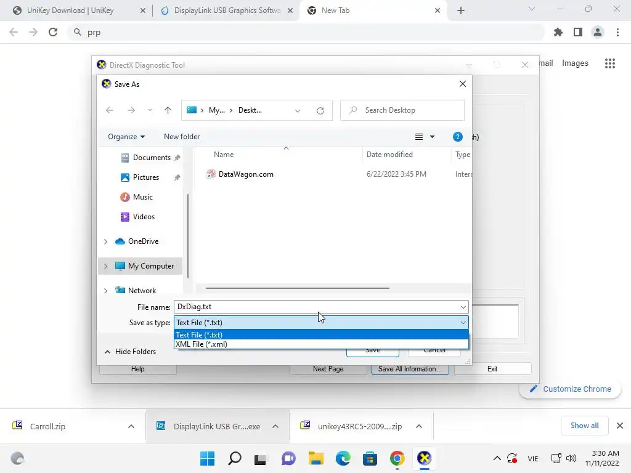Select Videos in navigation pane
The image size is (631, 473).
click(137, 217)
